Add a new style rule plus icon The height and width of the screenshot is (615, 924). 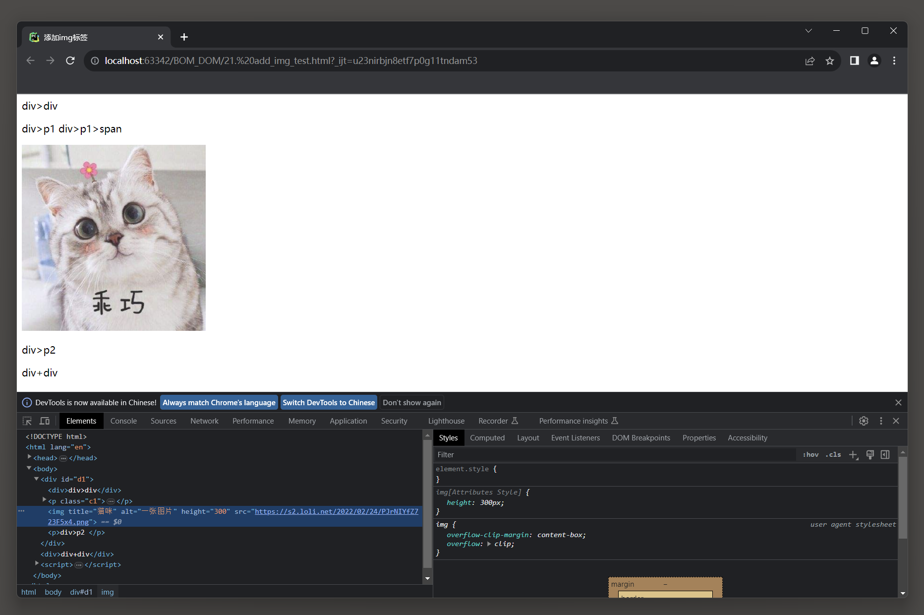pyautogui.click(x=853, y=455)
